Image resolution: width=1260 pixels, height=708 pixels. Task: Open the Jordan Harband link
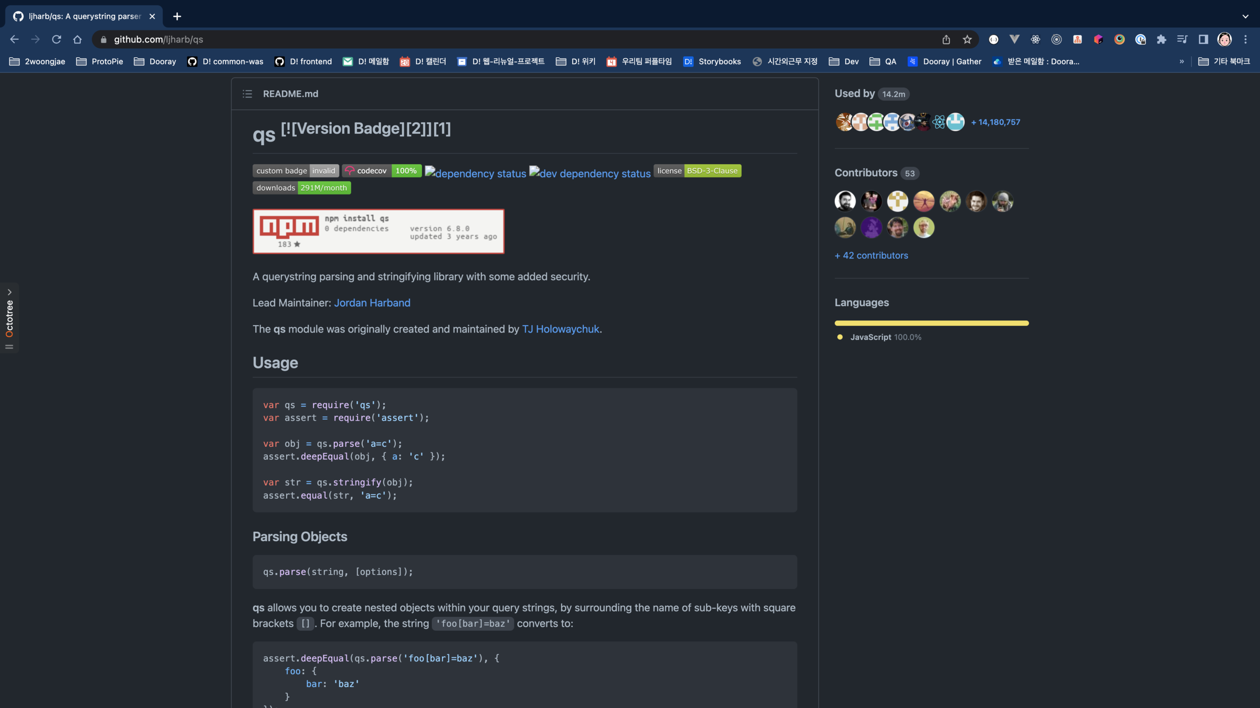pyautogui.click(x=372, y=303)
